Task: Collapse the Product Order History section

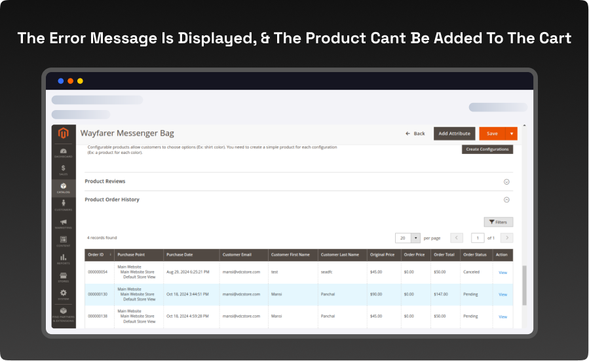Action: (x=506, y=200)
